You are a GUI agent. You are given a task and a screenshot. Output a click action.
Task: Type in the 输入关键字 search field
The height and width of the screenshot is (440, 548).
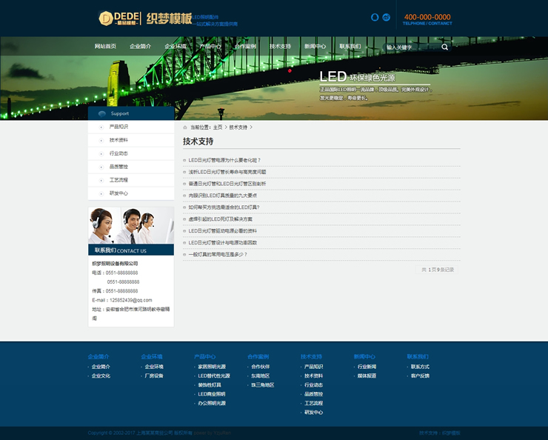(407, 47)
